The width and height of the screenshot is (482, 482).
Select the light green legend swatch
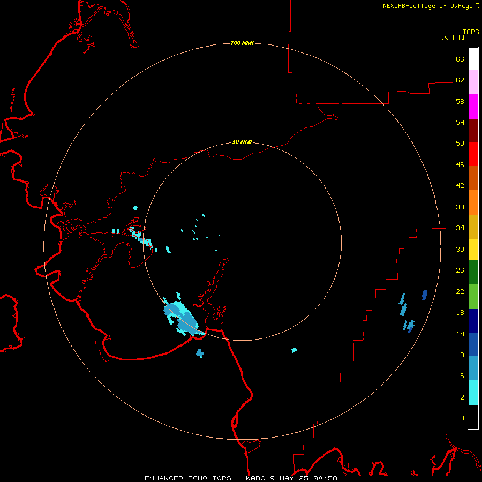[473, 297]
